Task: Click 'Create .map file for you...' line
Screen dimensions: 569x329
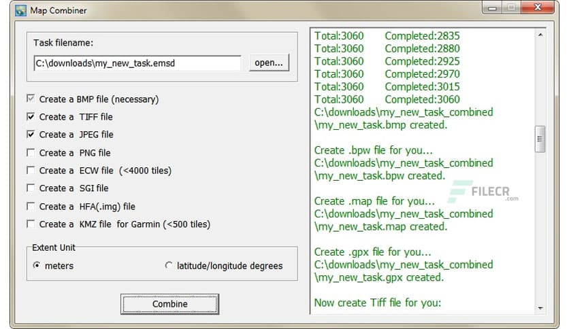Action: pos(374,201)
